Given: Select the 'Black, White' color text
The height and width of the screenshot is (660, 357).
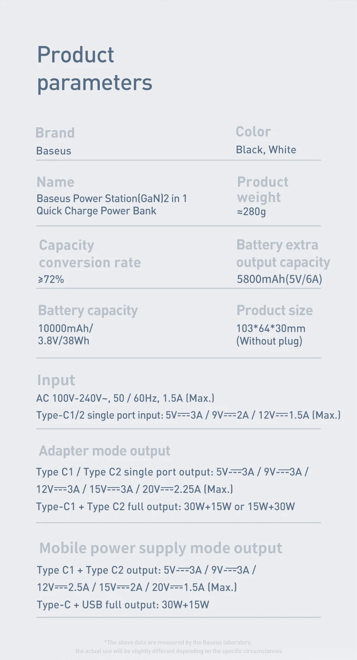Looking at the screenshot, I should 266,150.
